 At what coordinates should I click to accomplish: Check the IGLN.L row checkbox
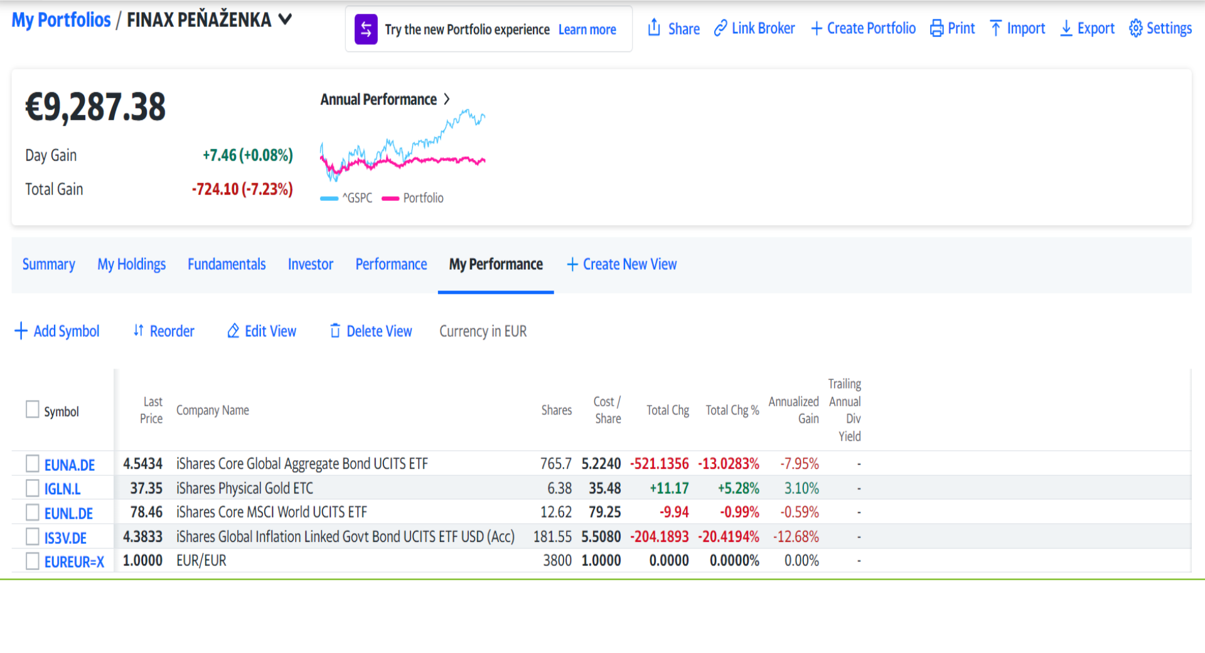(33, 488)
